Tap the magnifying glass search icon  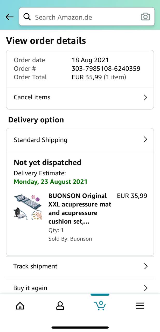(27, 17)
